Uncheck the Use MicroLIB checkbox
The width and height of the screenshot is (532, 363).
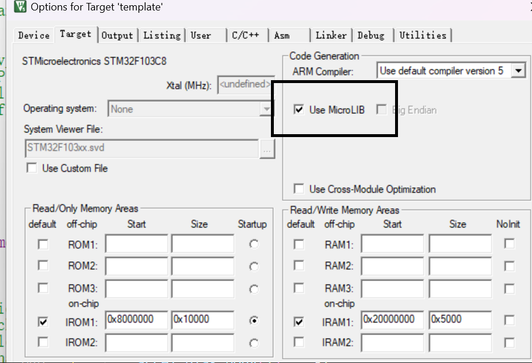pyautogui.click(x=299, y=109)
